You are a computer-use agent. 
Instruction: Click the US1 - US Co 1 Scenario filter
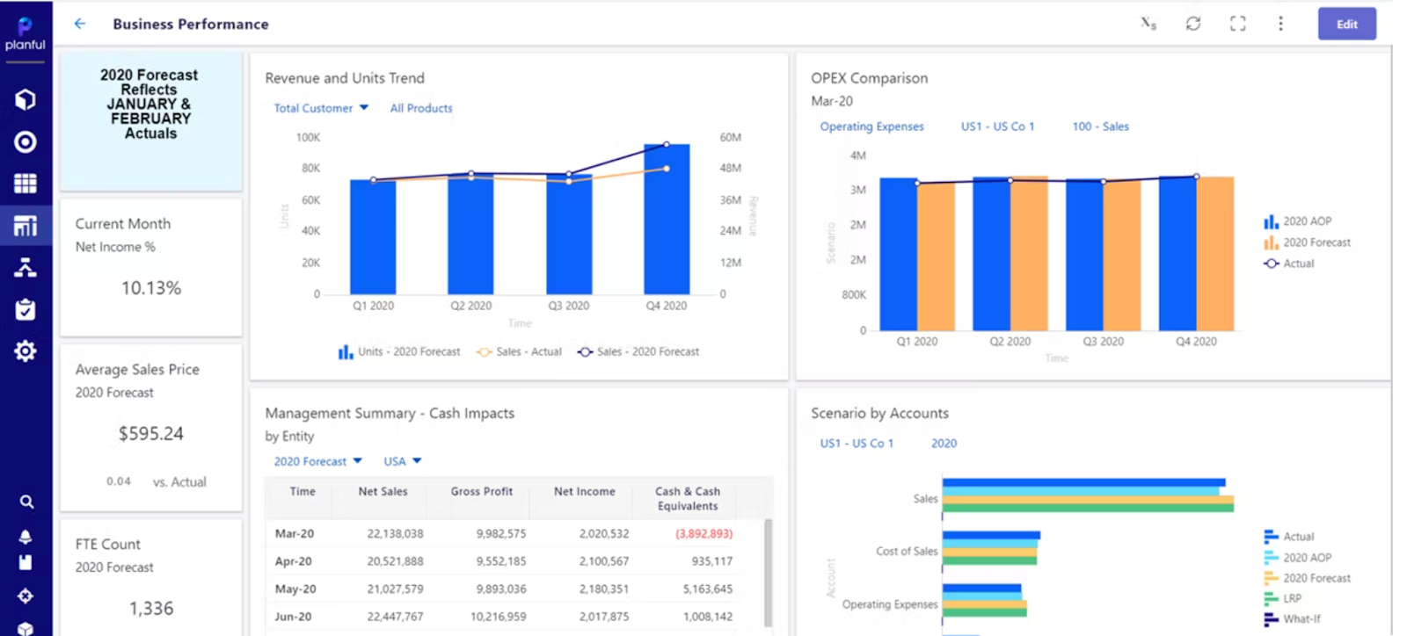pyautogui.click(x=857, y=444)
